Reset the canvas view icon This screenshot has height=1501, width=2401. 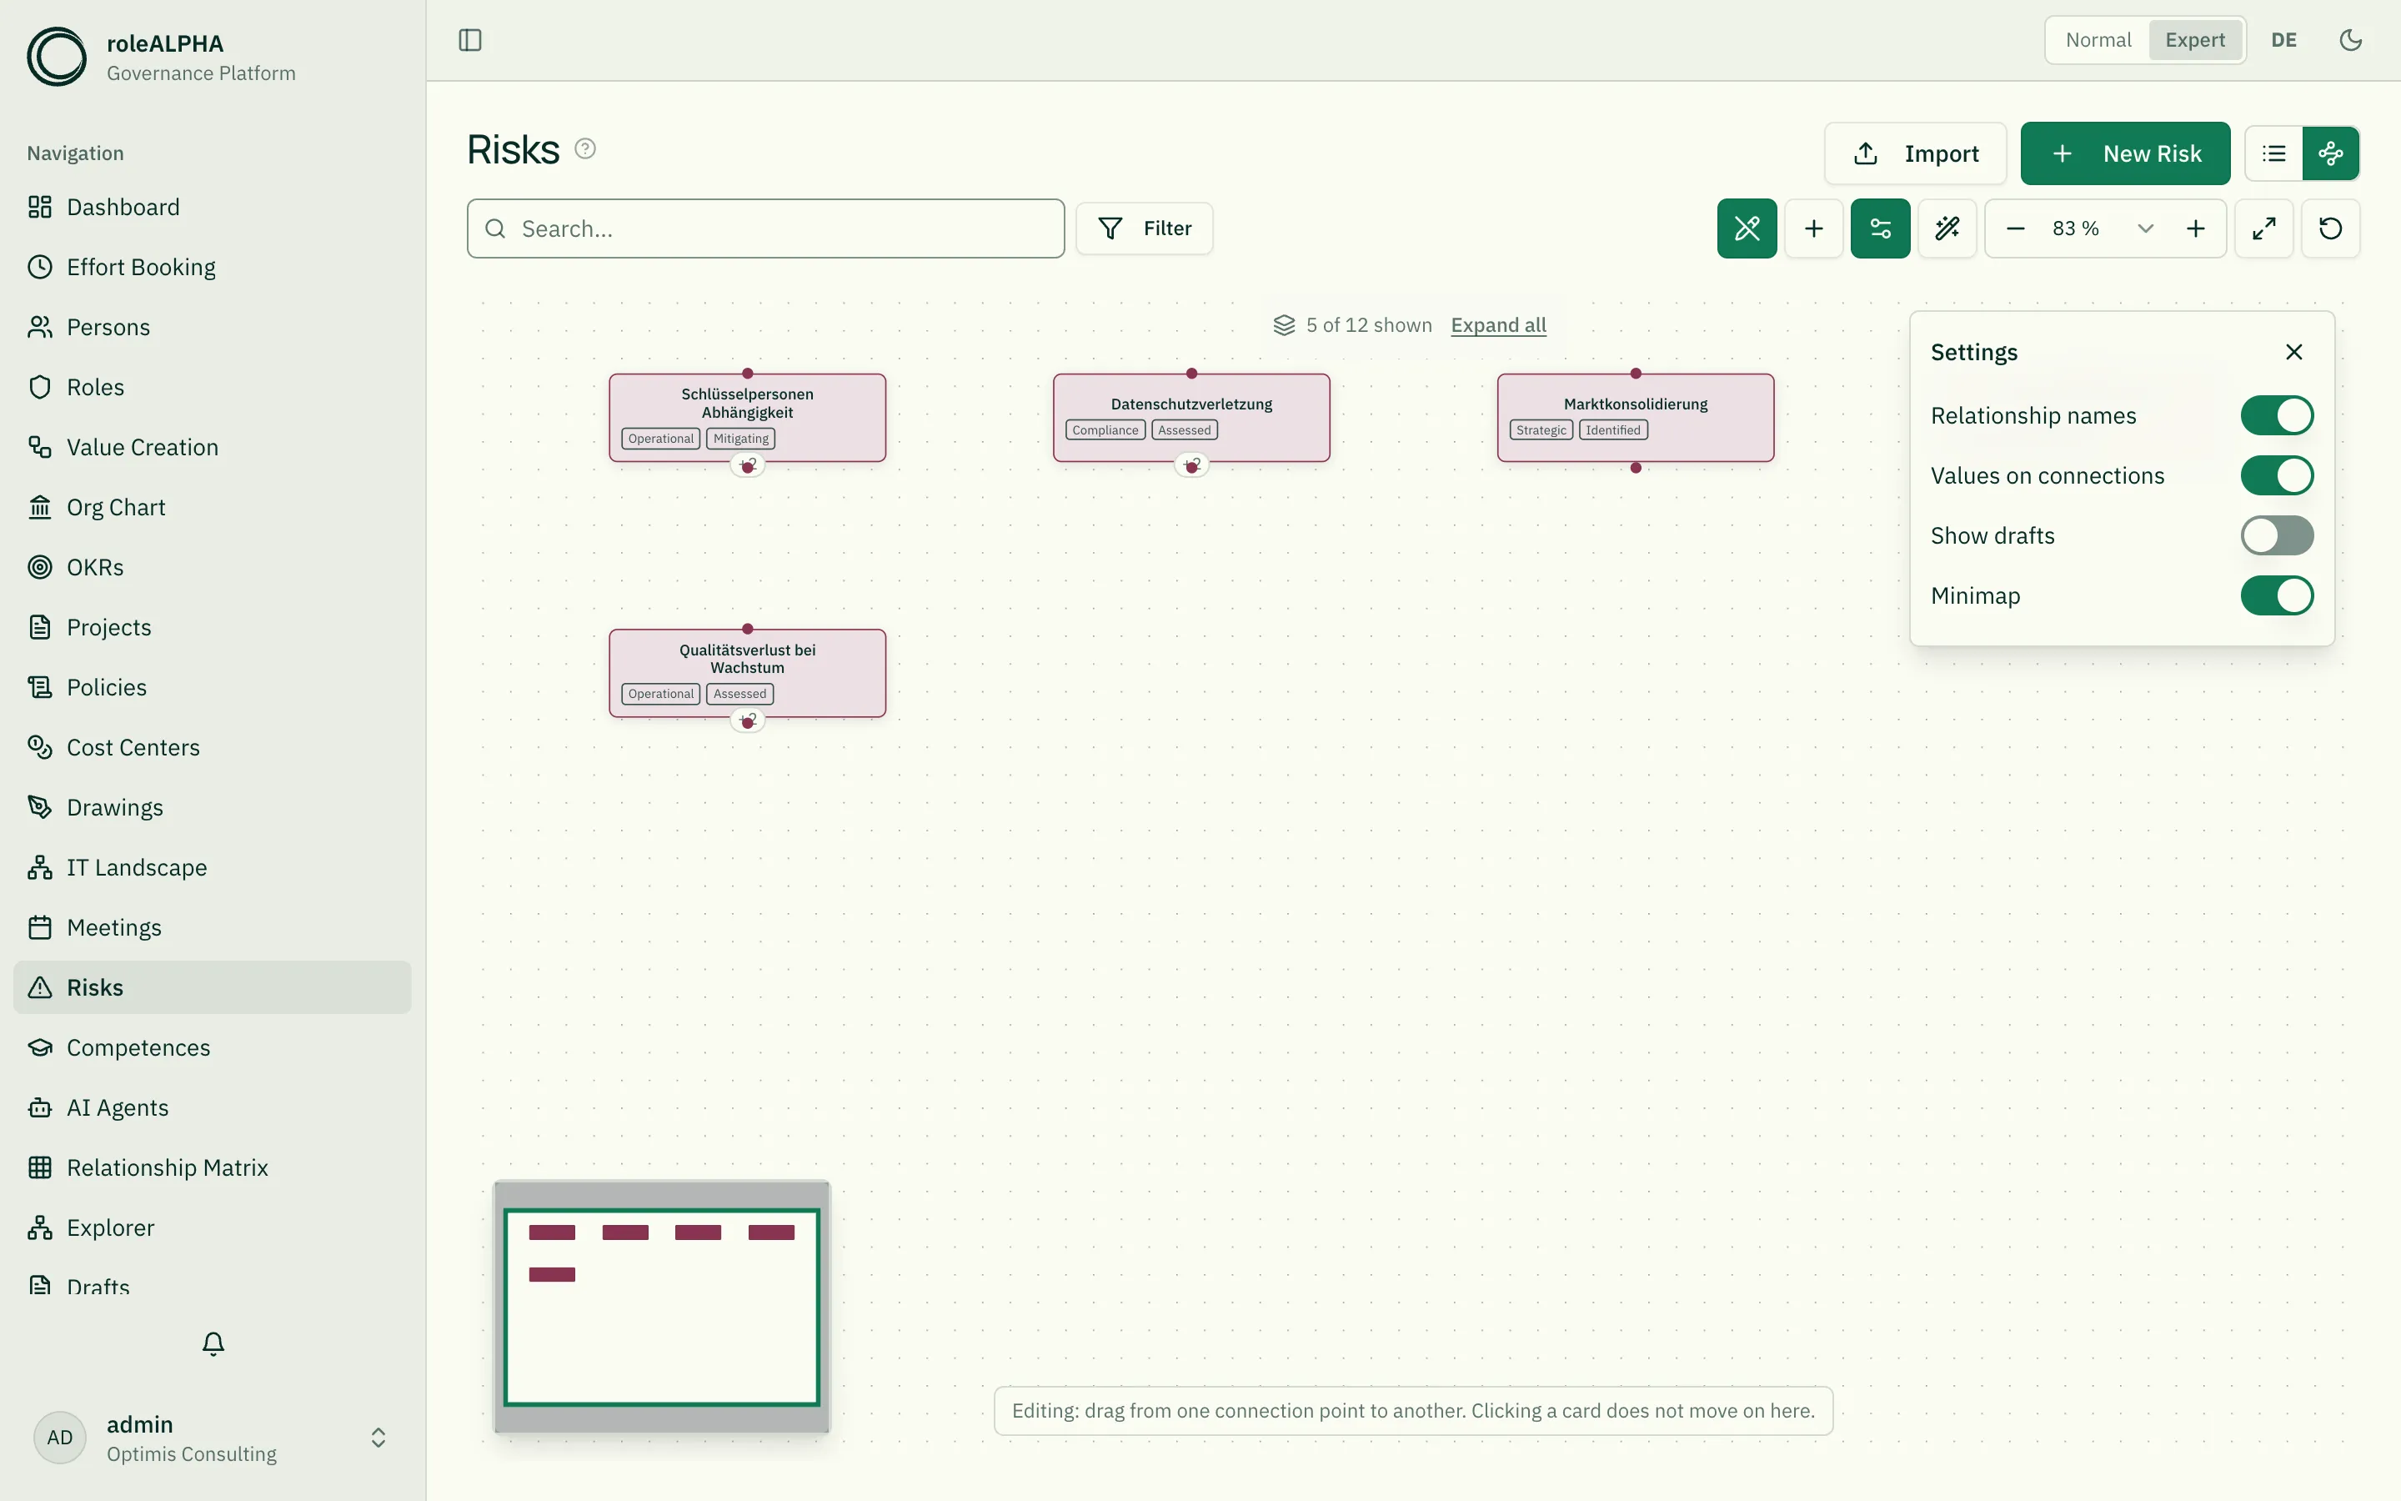[2331, 228]
